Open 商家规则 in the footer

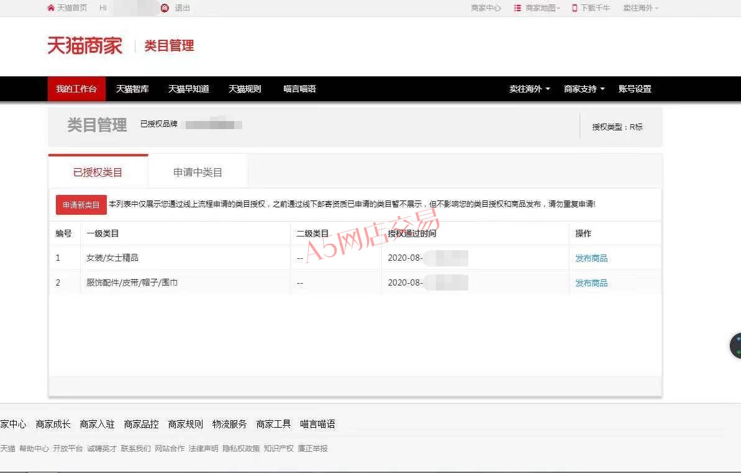pos(185,425)
